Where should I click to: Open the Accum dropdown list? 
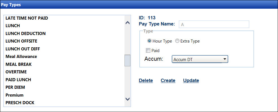(x=200, y=59)
